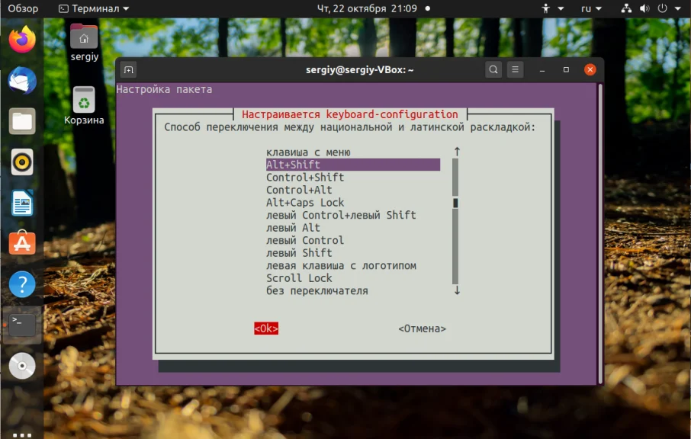Screen dimensions: 691x439
Task: Open the disc drive icon in the dock
Action: pos(22,366)
